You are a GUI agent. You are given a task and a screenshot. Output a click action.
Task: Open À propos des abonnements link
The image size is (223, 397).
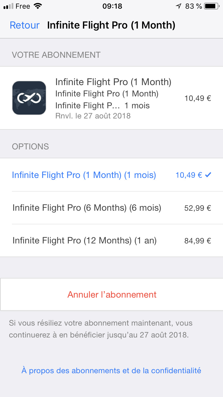click(111, 371)
